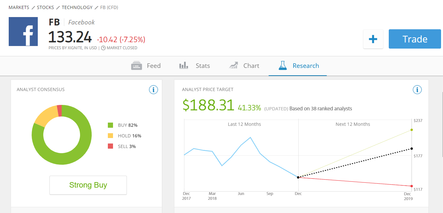Click the red SELL legend swatch
Screen dimensions: 443x213
click(110, 146)
